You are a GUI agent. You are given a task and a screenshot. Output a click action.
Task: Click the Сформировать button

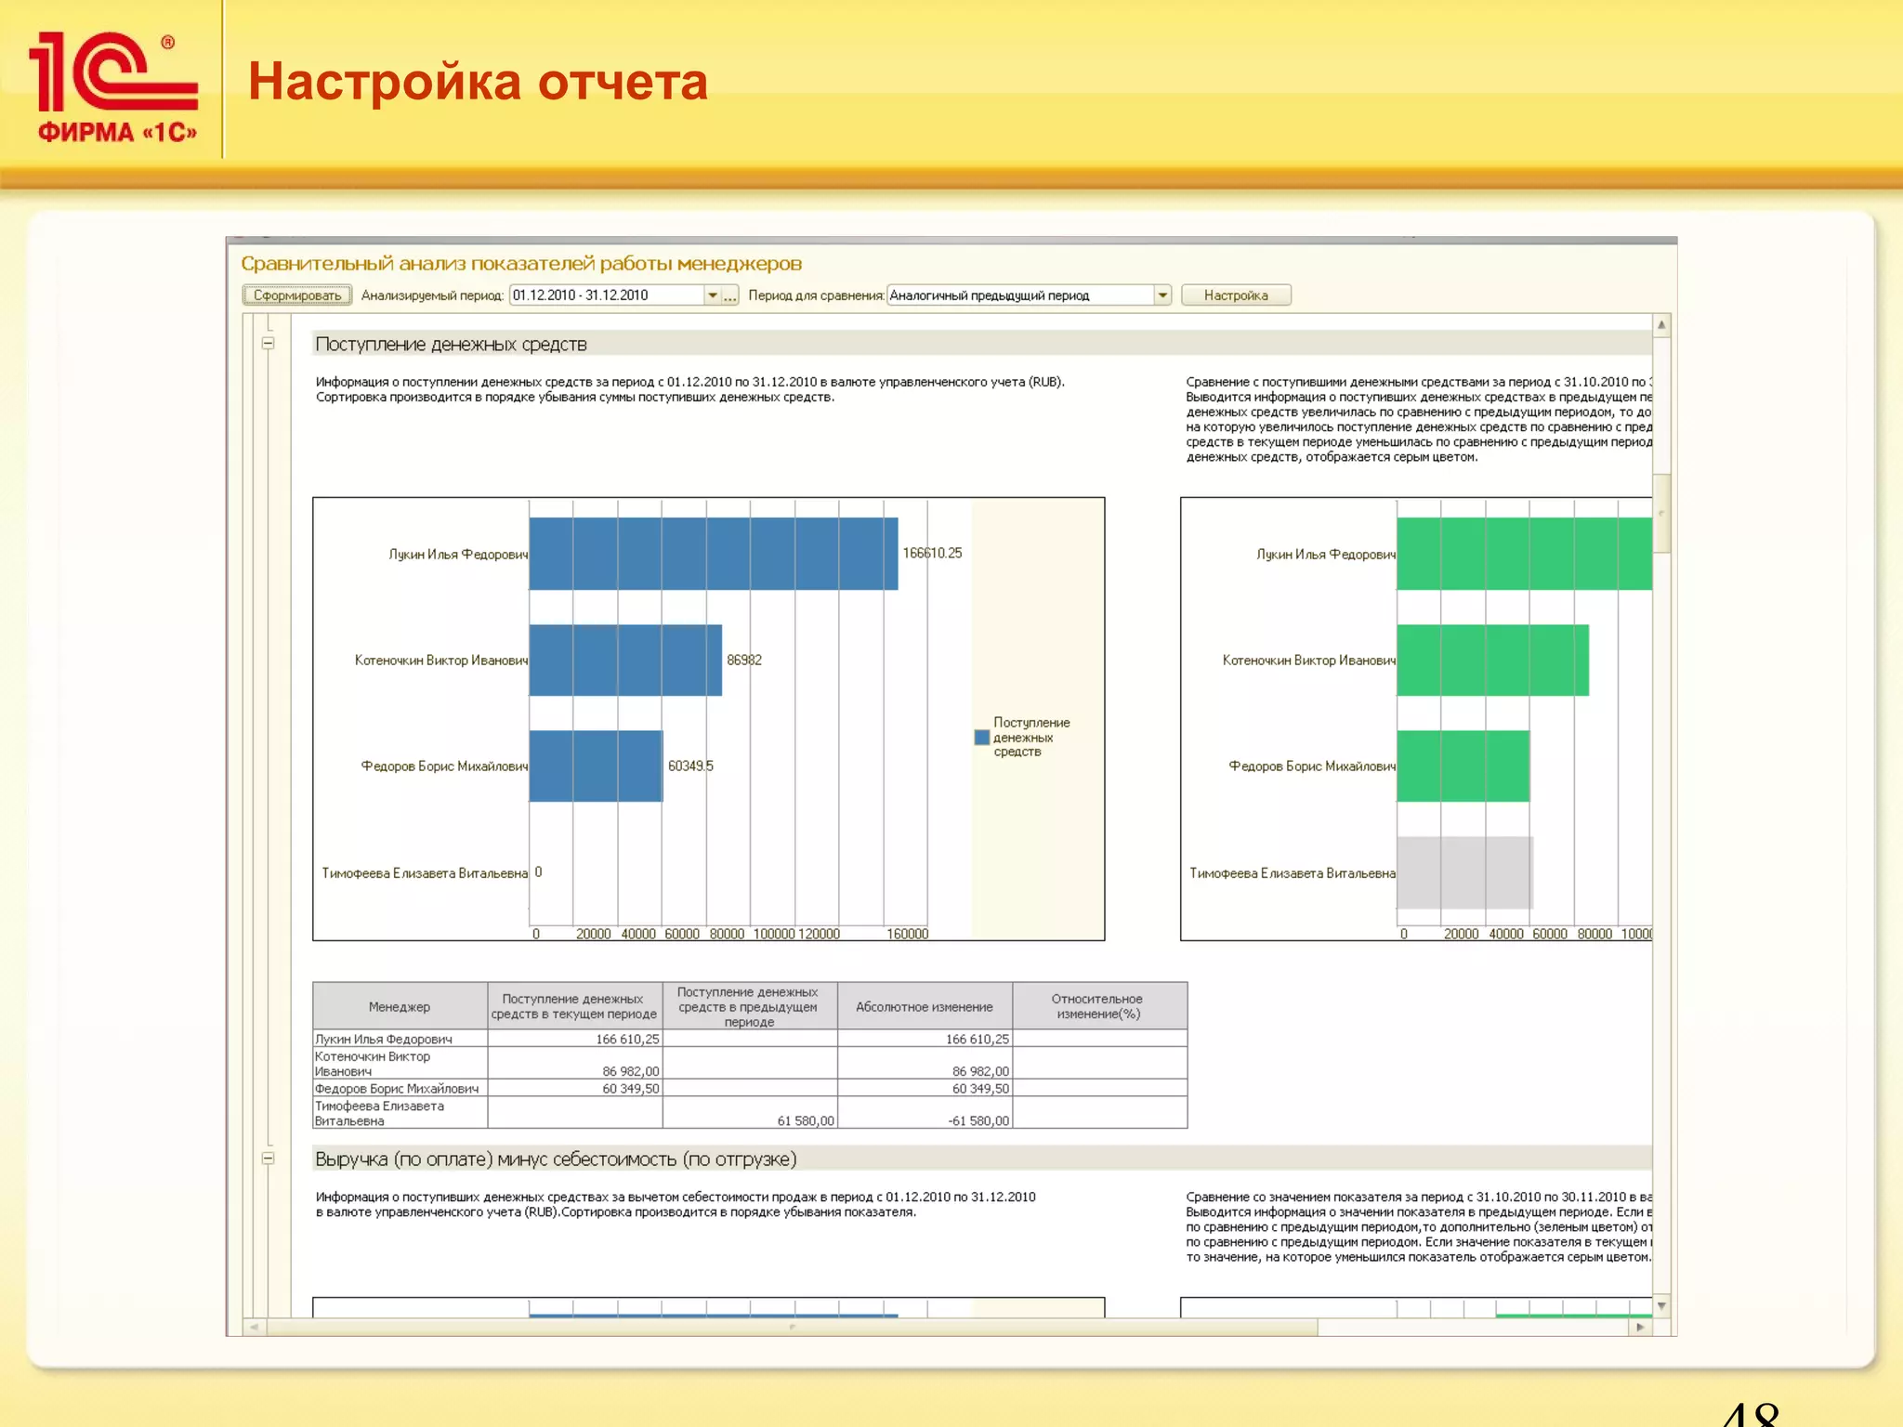(x=297, y=295)
